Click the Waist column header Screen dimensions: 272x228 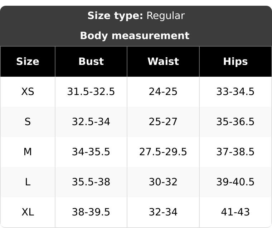(163, 62)
